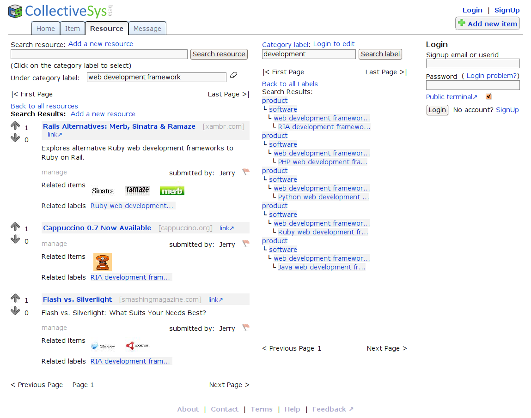Downvote the Cappuccino 0.7 resource
This screenshot has height=418, width=531.
[15, 239]
